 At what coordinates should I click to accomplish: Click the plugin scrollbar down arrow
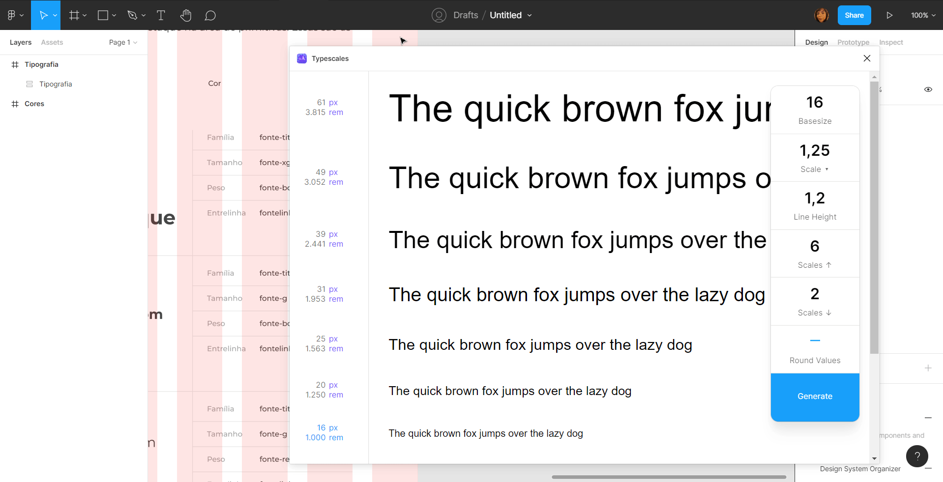coord(874,458)
